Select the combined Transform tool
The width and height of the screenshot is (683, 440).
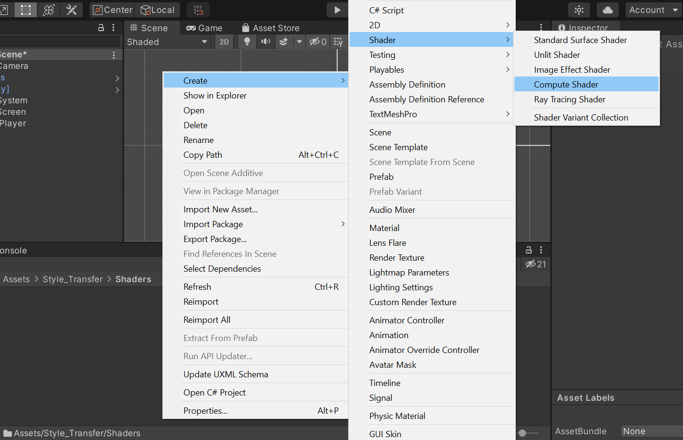point(49,10)
